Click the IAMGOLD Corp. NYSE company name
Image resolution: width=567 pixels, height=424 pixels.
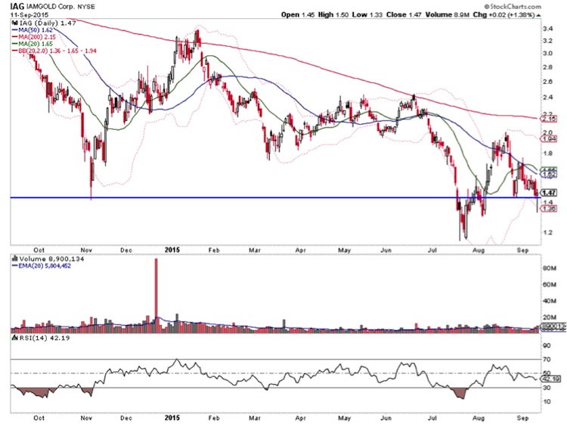(60, 7)
